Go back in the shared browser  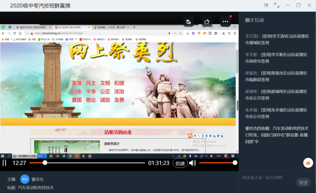tap(3, 33)
